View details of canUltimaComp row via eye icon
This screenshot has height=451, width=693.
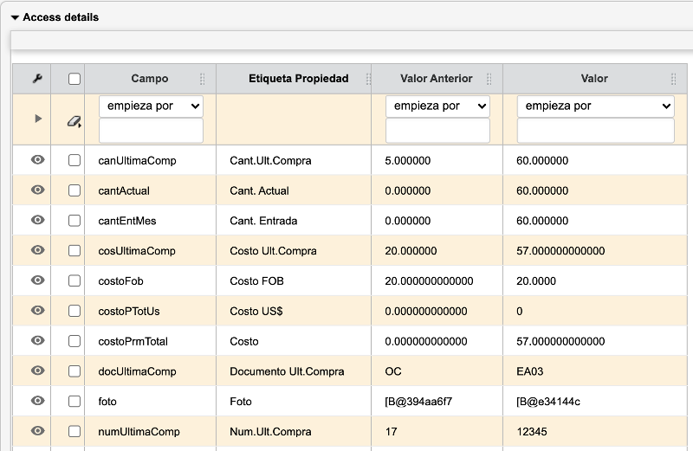coord(37,160)
